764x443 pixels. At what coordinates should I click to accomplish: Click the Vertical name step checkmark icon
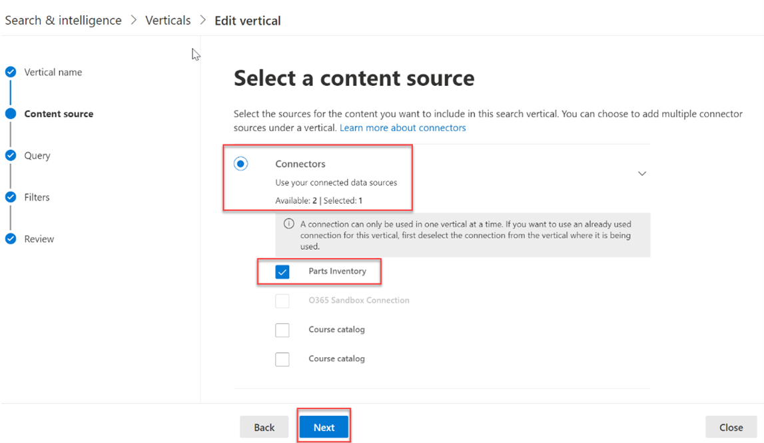pos(11,72)
